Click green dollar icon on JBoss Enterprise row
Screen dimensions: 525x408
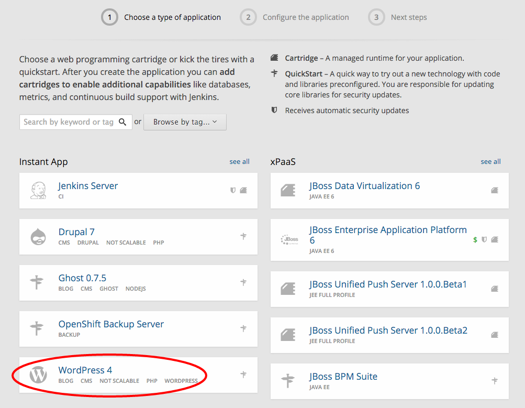click(x=475, y=240)
